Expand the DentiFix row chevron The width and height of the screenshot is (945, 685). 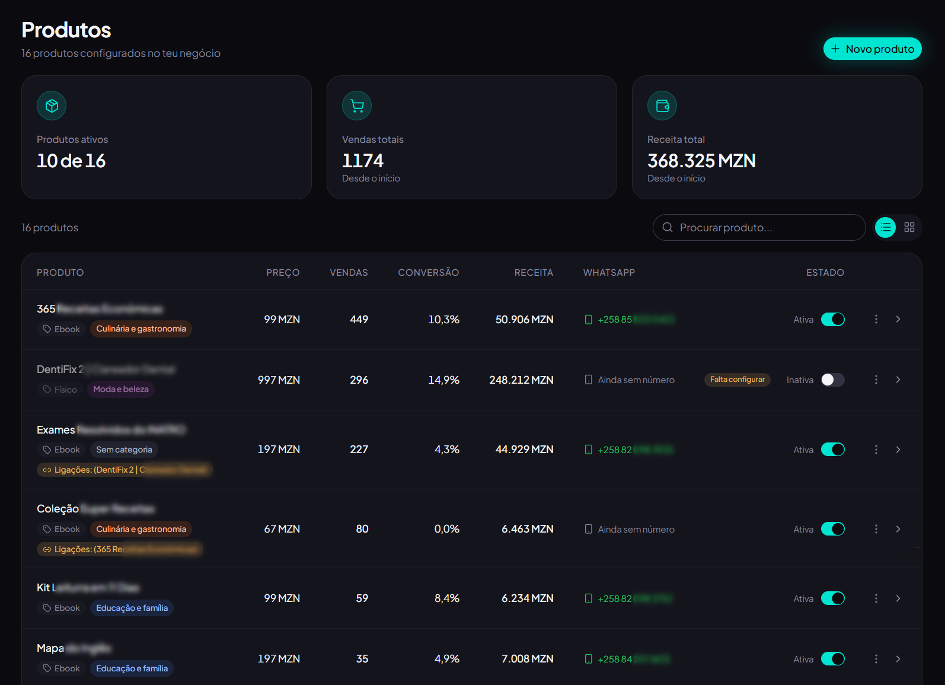coord(898,380)
